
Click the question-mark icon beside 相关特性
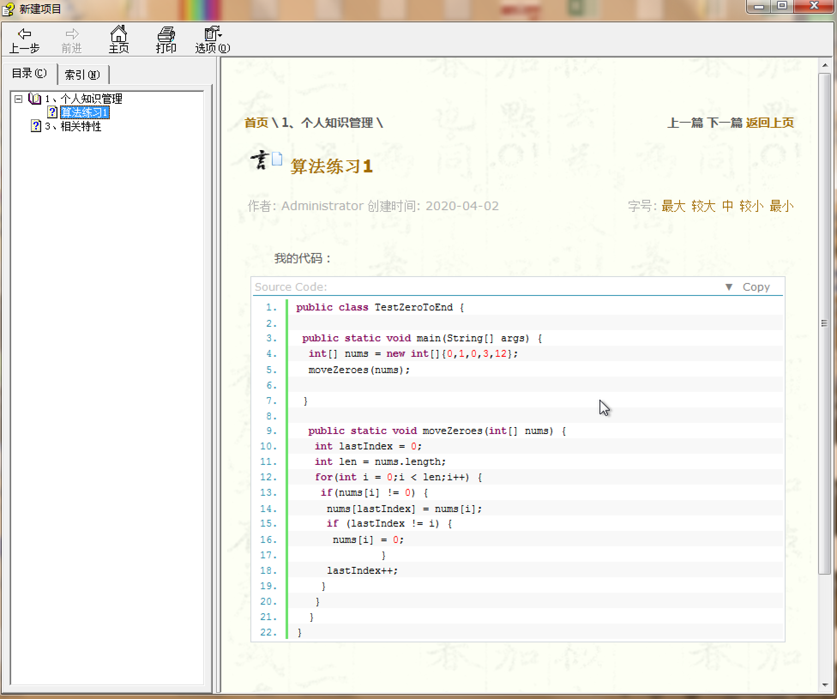(36, 126)
